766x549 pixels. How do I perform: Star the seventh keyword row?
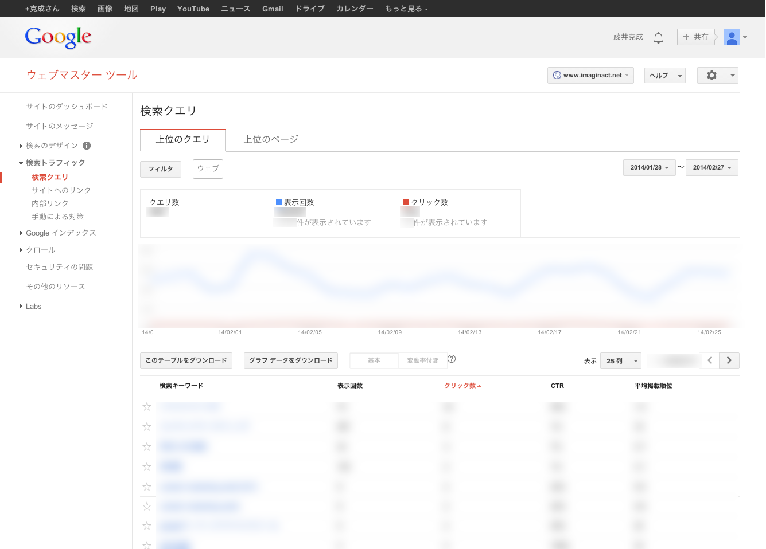tap(147, 526)
